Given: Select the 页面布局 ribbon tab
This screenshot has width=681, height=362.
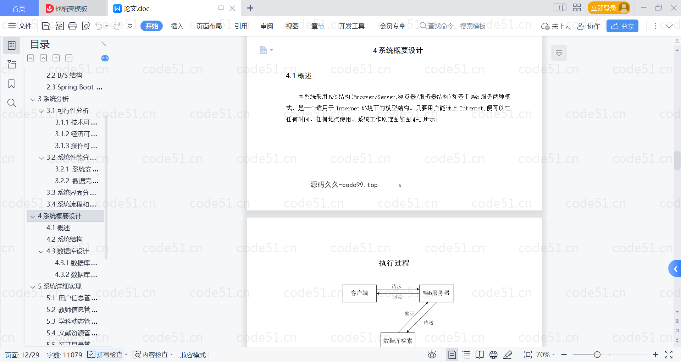Looking at the screenshot, I should pos(209,26).
